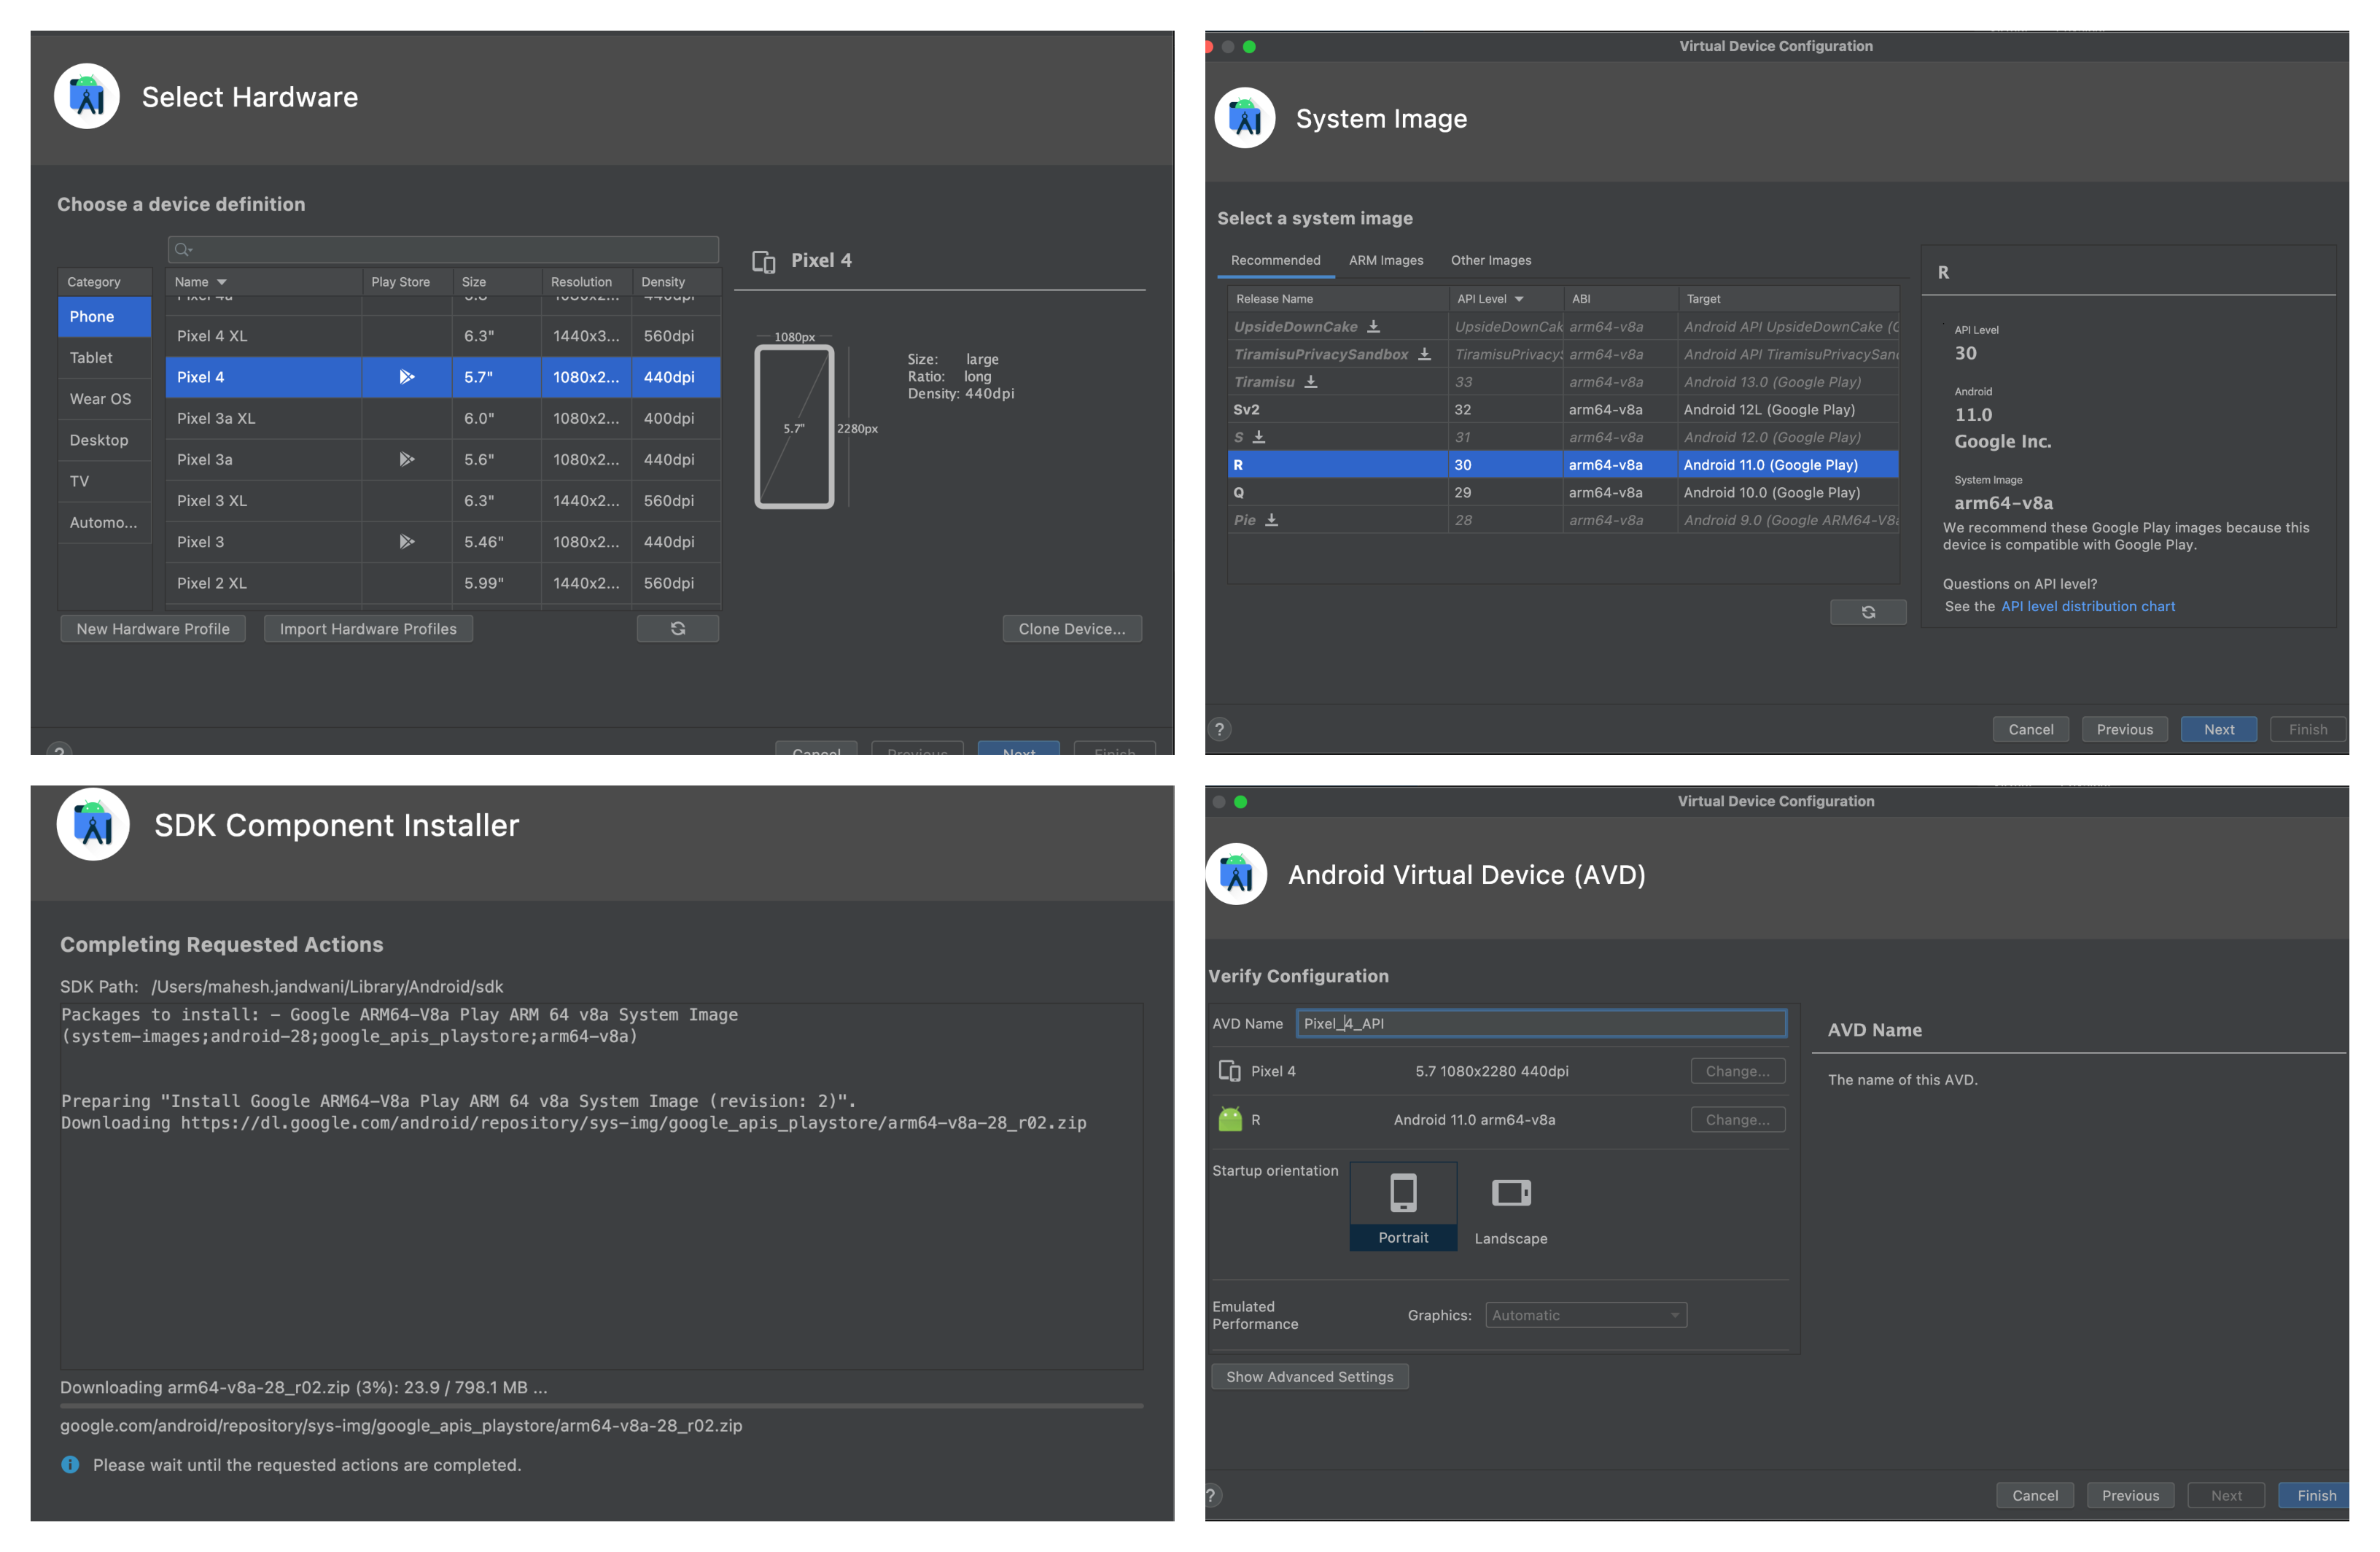
Task: Click download icon next to TiramisuPrivacySandbox
Action: click(1424, 354)
